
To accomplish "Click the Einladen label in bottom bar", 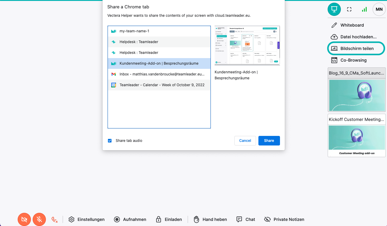I will tap(173, 219).
